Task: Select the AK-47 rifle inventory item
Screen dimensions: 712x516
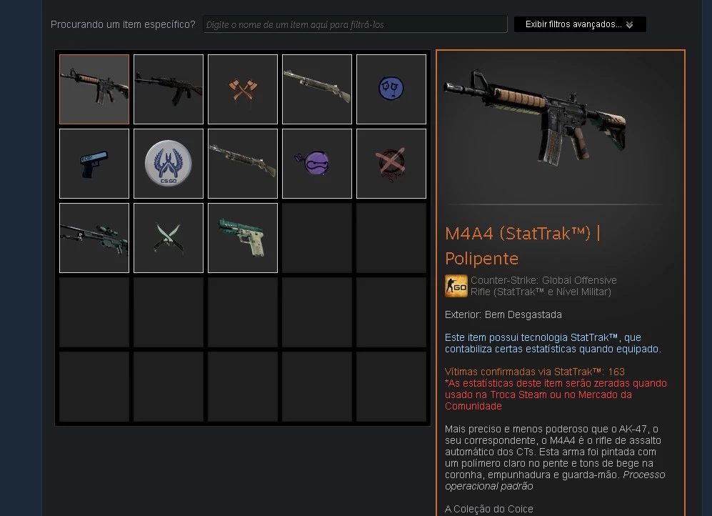Action: pyautogui.click(x=169, y=89)
